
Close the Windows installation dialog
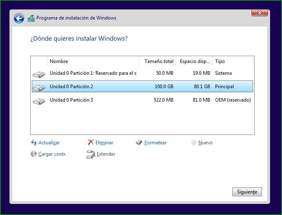[260, 13]
